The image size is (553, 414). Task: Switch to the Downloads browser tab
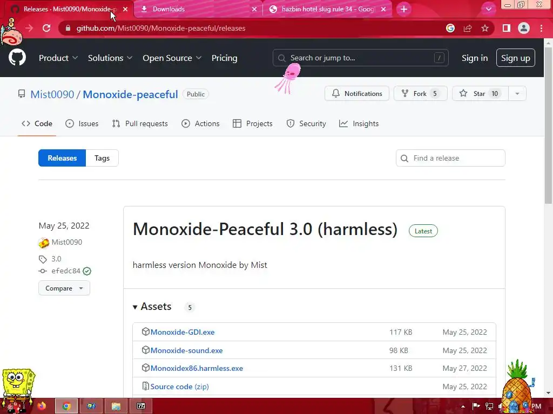point(198,9)
